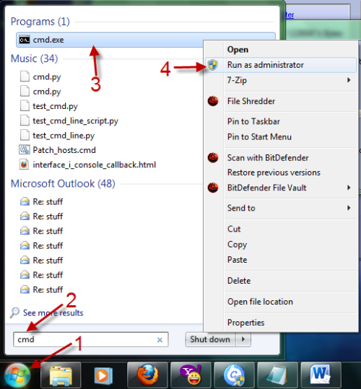The width and height of the screenshot is (361, 389).
Task: Click the Windows Start orb
Action: click(x=17, y=375)
